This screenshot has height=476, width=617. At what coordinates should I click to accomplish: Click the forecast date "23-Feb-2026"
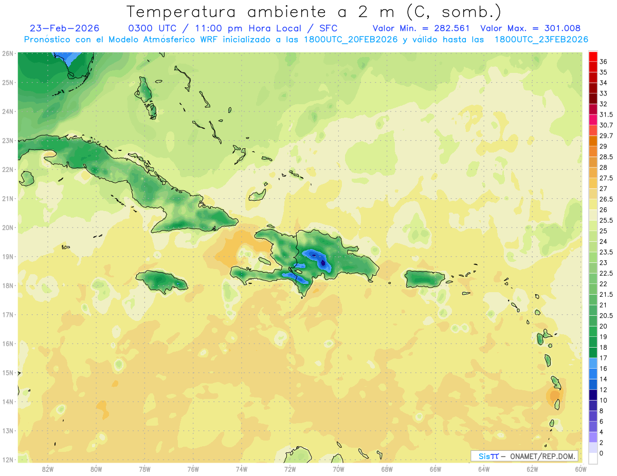[64, 28]
